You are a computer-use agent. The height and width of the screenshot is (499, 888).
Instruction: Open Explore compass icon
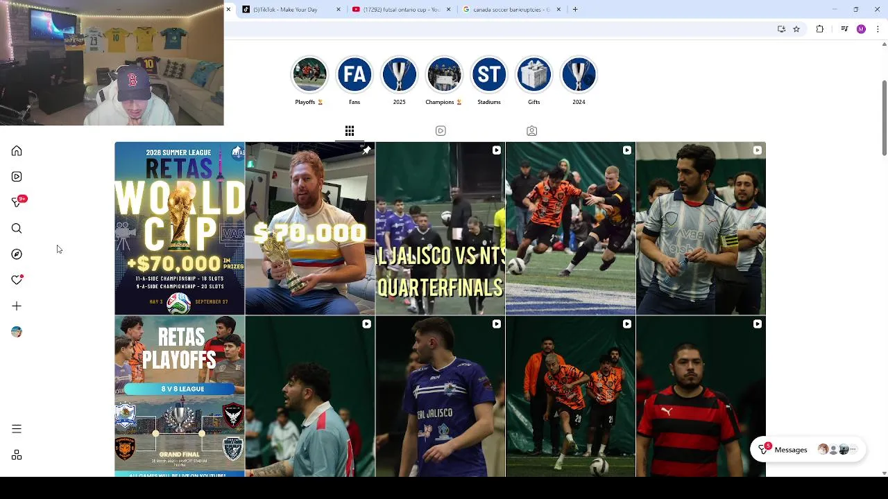point(17,254)
